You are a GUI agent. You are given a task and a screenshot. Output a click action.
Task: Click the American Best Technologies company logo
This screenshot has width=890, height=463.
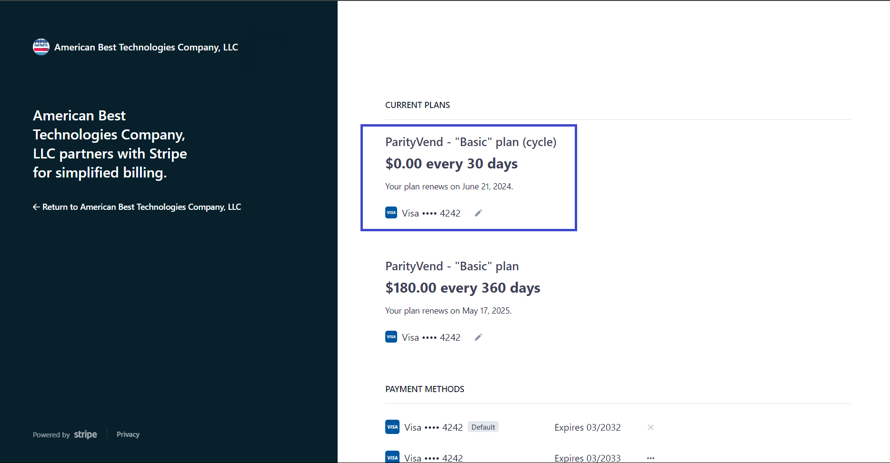click(x=41, y=47)
